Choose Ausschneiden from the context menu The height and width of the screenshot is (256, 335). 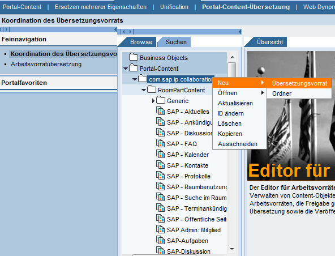point(238,144)
